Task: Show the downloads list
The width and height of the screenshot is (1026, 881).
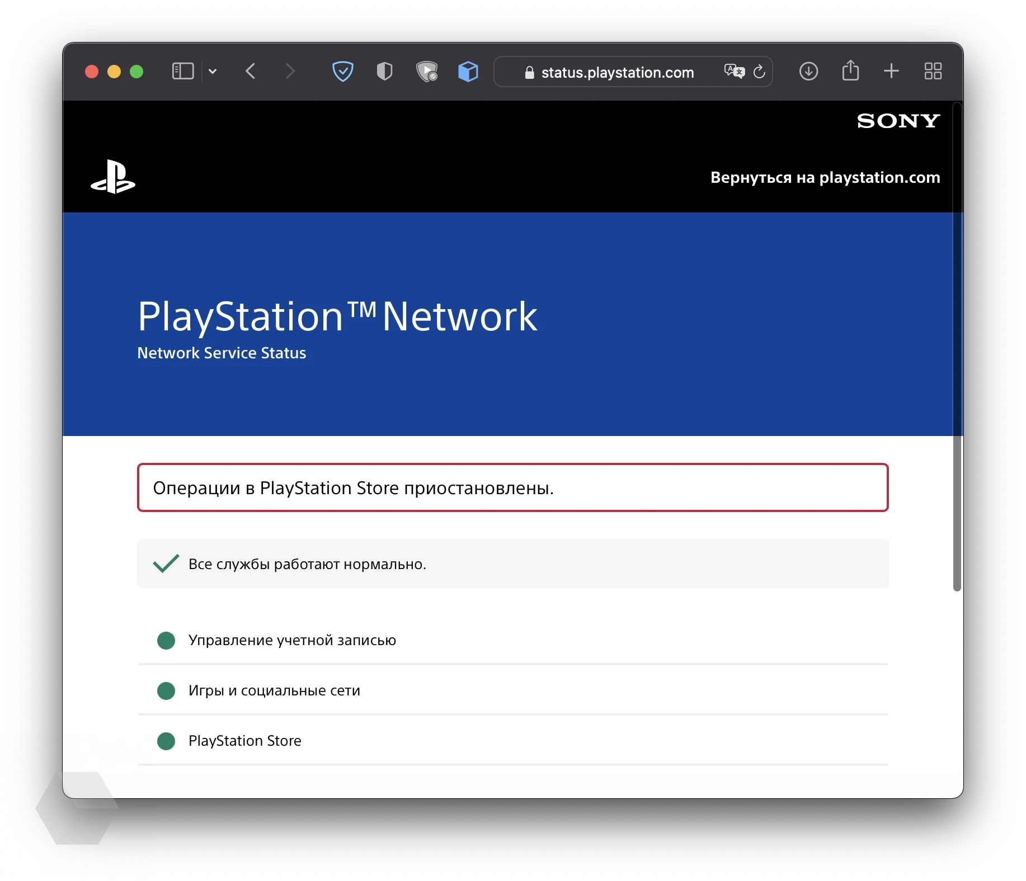Action: tap(808, 72)
